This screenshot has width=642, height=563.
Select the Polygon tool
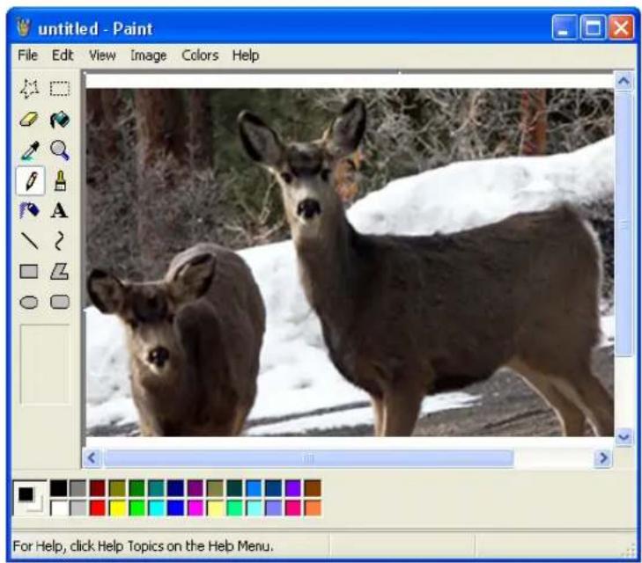point(60,271)
